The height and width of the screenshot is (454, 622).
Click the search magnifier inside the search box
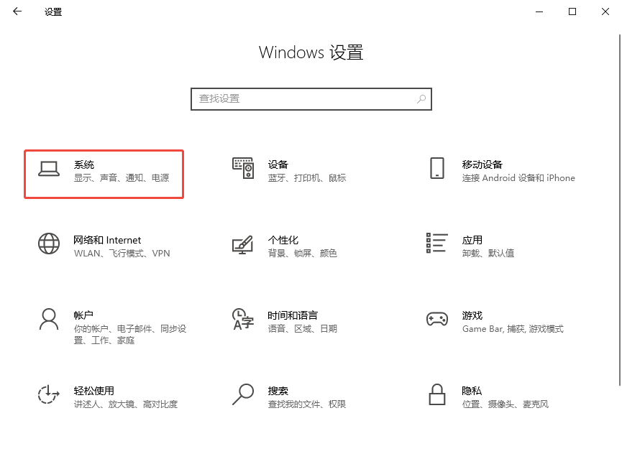click(x=421, y=98)
